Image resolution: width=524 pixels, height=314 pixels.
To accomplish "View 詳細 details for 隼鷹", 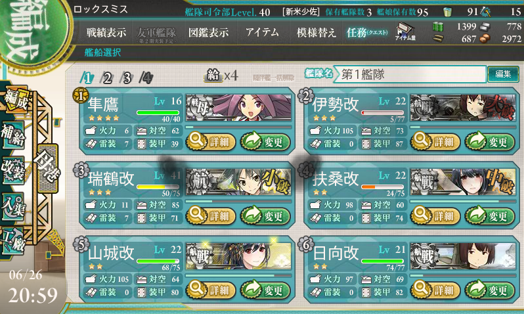I will [x=211, y=142].
